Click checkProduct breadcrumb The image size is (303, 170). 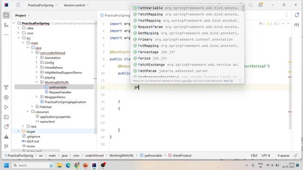pos(180,155)
